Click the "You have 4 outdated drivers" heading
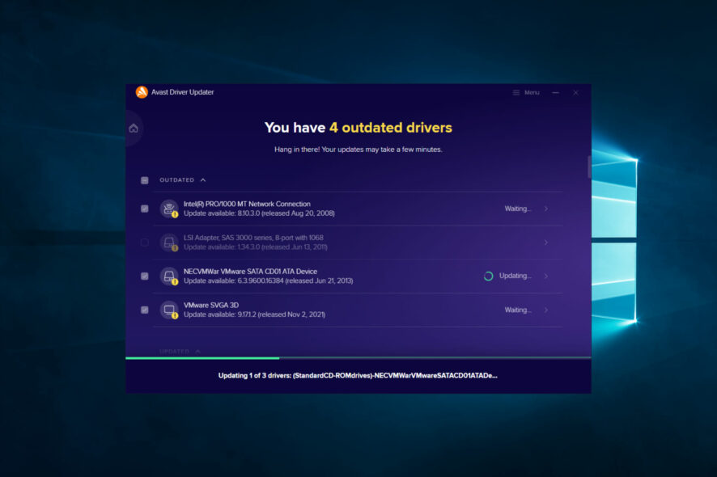The image size is (717, 477). point(358,128)
